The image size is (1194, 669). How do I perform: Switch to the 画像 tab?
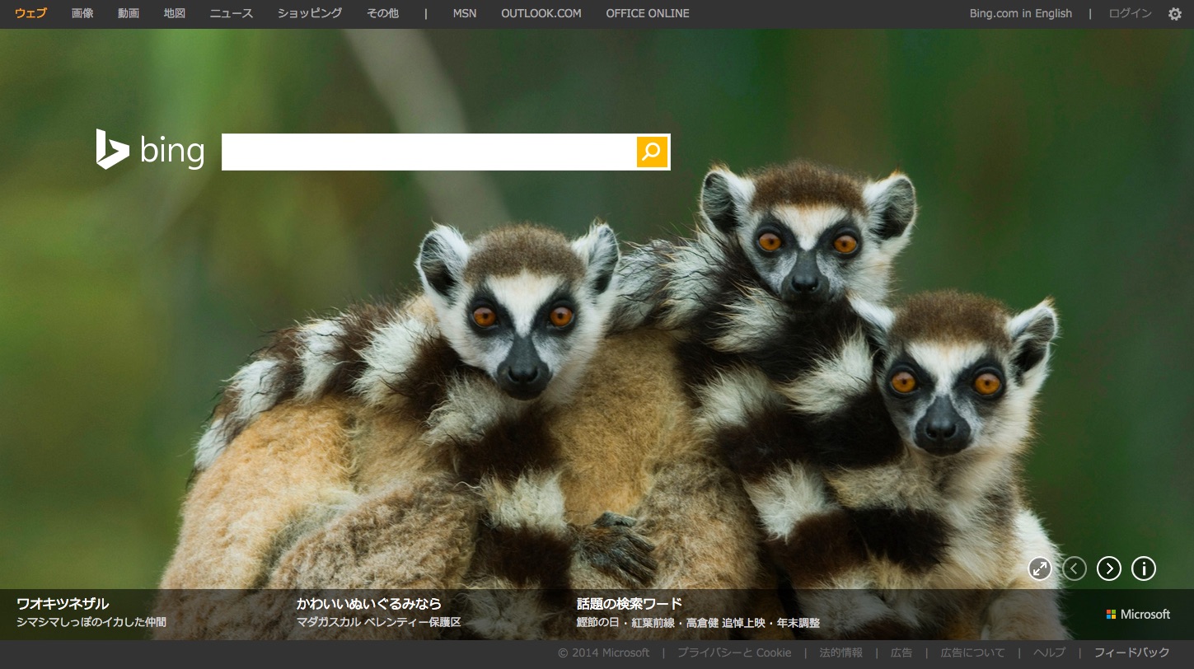pos(82,13)
